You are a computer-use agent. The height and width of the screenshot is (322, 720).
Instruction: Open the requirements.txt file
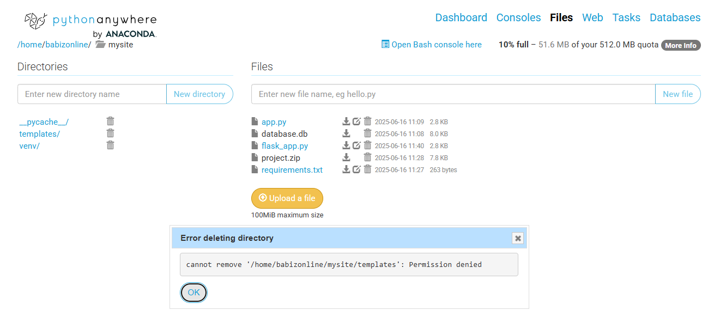(x=292, y=170)
